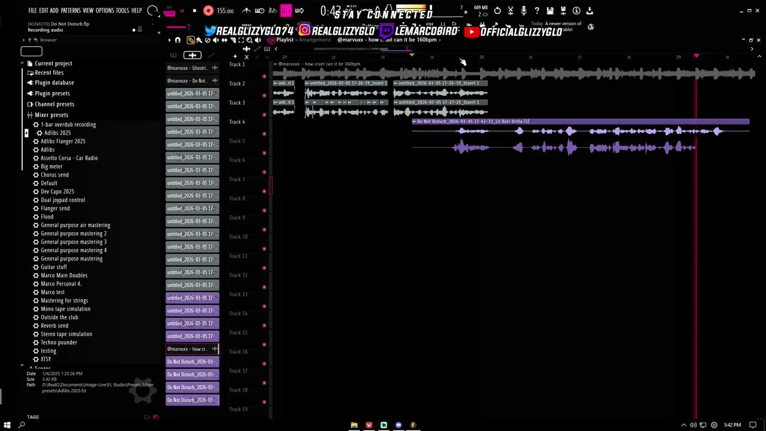The height and width of the screenshot is (431, 766).
Task: Mute Track 12 using its dot
Action: [264, 287]
